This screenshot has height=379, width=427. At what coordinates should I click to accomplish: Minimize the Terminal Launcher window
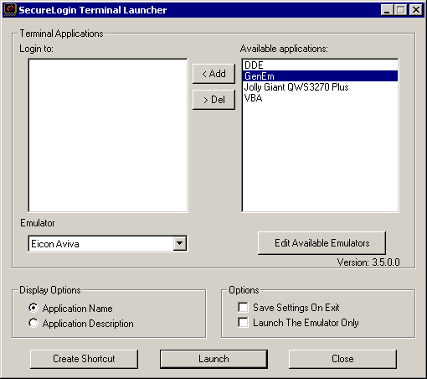click(387, 10)
